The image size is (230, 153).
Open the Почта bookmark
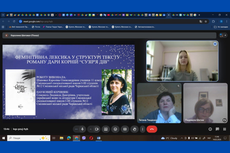tap(36, 27)
